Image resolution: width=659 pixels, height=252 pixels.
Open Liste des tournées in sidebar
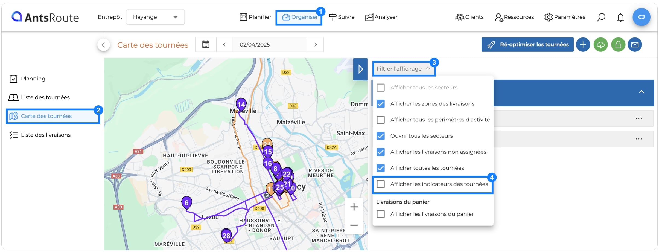tap(39, 97)
